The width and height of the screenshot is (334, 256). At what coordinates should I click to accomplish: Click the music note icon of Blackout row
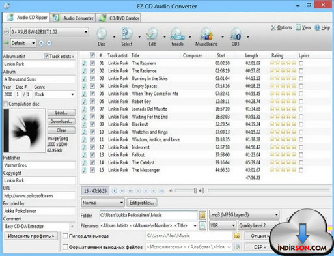point(84,124)
